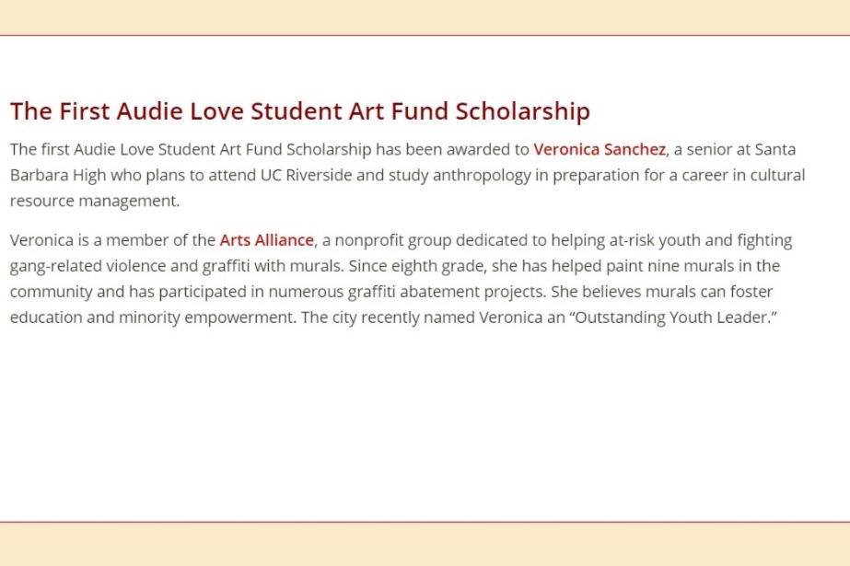This screenshot has height=566, width=850.
Task: Open the Veronica Sanchez link
Action: tap(599, 149)
